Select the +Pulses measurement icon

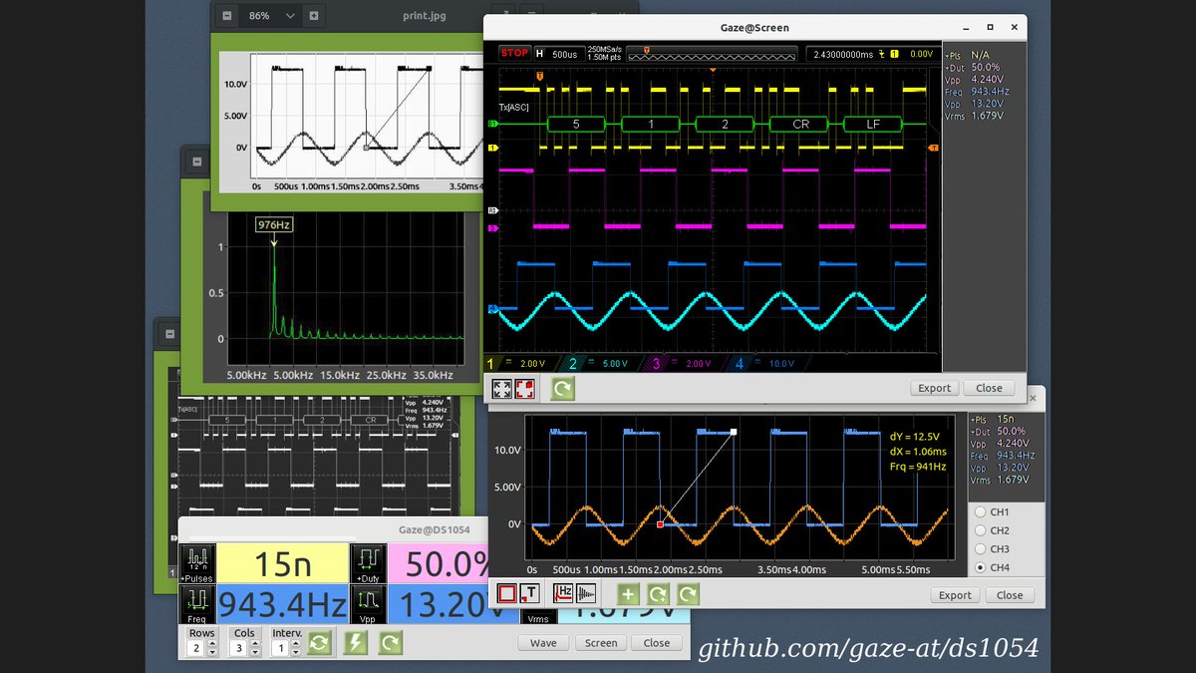click(195, 561)
